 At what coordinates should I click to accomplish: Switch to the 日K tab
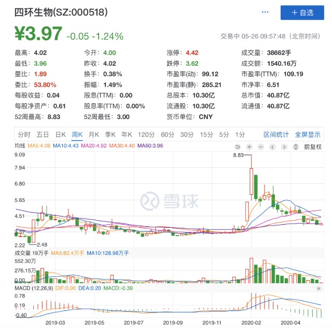[61, 134]
